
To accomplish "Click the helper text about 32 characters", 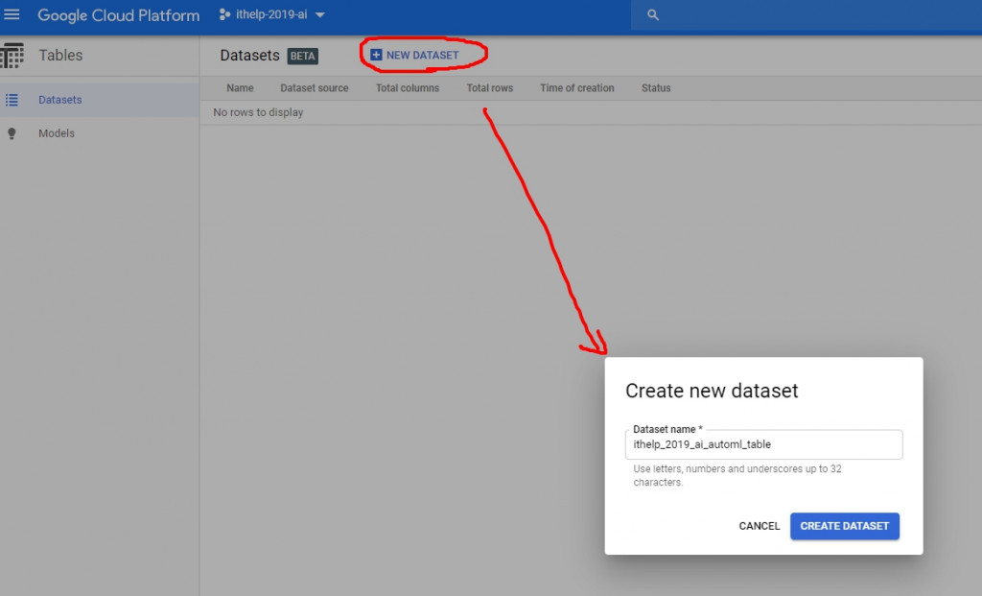I will (737, 476).
